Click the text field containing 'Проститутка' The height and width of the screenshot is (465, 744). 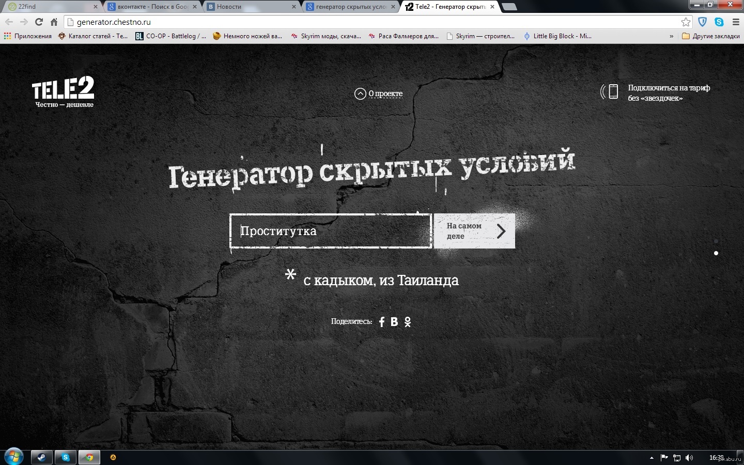pyautogui.click(x=331, y=231)
